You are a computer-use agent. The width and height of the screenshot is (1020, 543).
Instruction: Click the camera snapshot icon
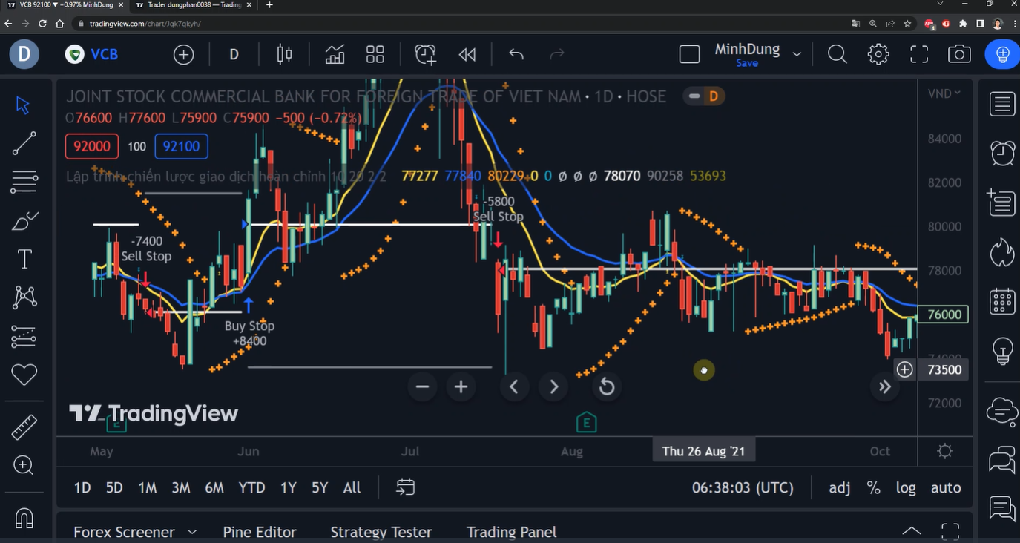[x=959, y=54]
